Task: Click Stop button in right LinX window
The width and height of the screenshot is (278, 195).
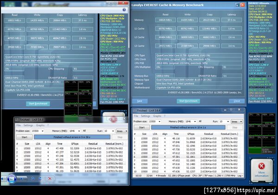Action: [235, 127]
